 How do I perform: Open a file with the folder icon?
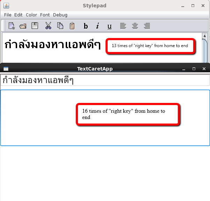(23, 26)
